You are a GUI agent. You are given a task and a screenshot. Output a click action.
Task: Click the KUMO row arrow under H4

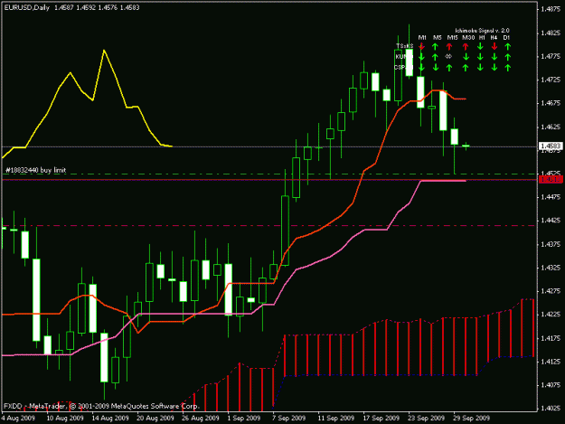[x=494, y=57]
